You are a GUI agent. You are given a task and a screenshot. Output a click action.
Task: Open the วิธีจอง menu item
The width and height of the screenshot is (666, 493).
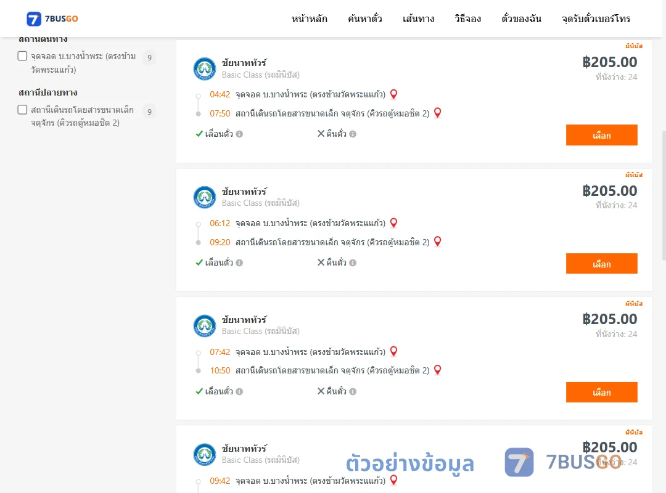467,18
